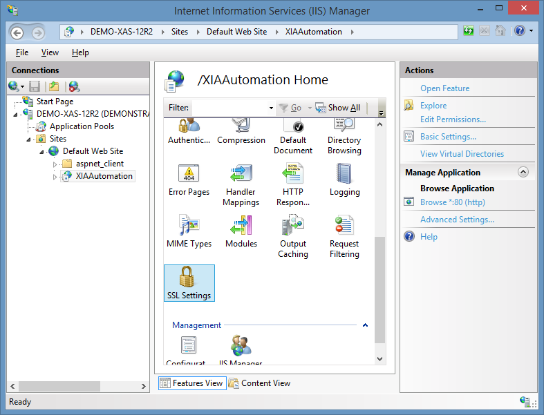Click the Home toolbar icon
544x415 pixels.
[500, 31]
